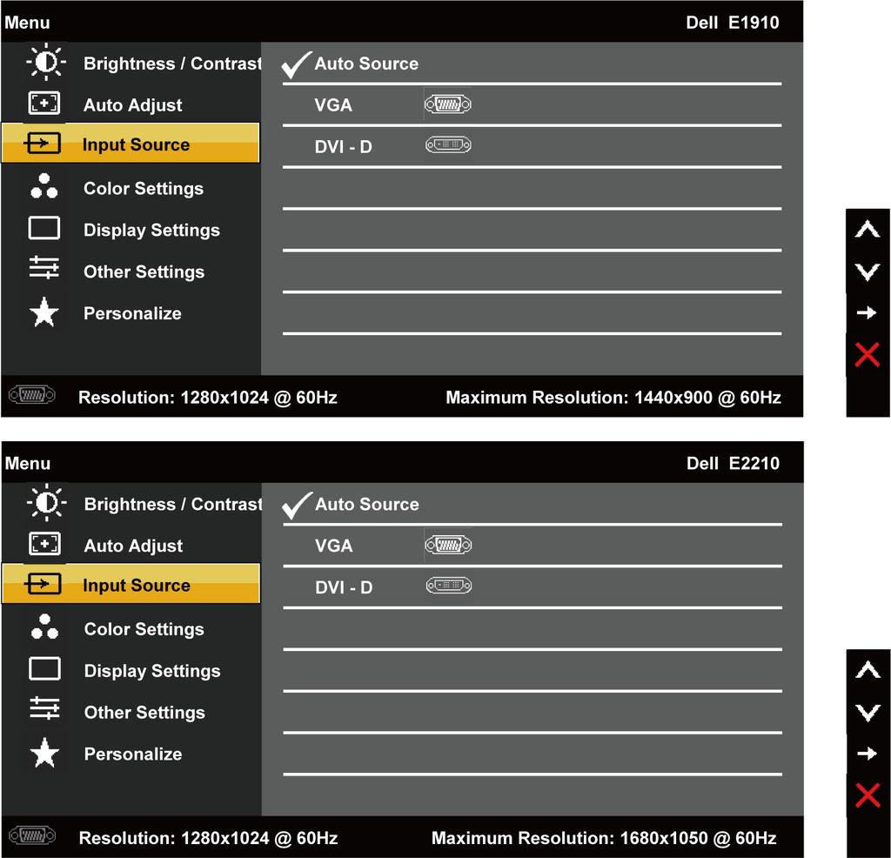
Task: Choose the Auto Source option on E1910
Action: [366, 64]
